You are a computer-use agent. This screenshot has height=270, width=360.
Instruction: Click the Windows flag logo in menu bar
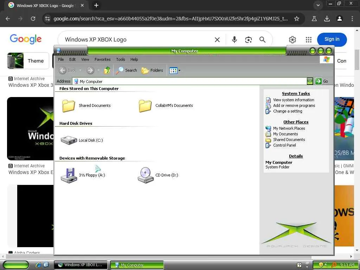tap(326, 59)
